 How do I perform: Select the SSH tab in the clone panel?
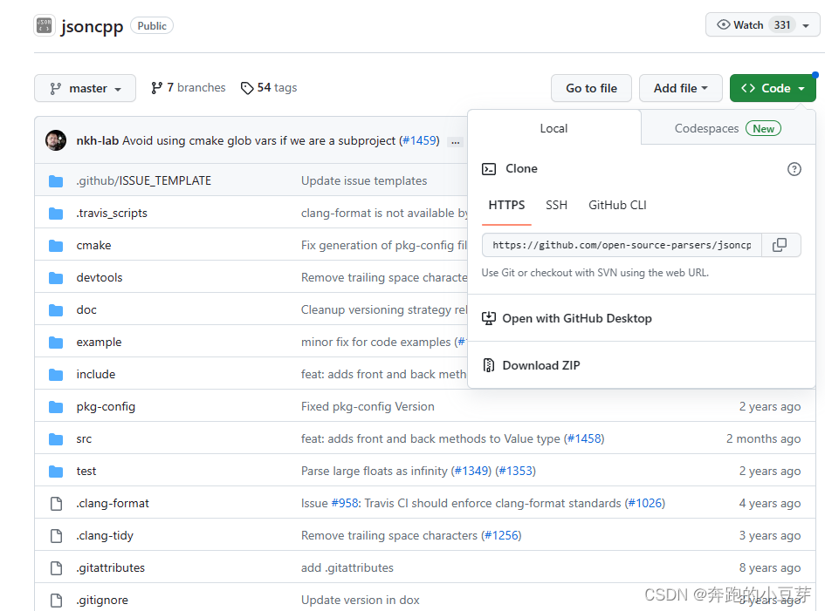pos(556,205)
